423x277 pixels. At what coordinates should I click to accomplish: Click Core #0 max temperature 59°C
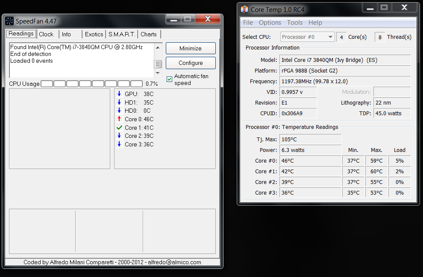pos(376,160)
